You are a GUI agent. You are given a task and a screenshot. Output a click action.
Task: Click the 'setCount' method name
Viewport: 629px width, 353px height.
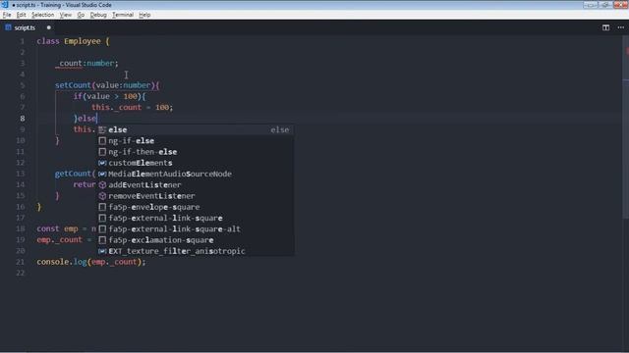point(73,85)
